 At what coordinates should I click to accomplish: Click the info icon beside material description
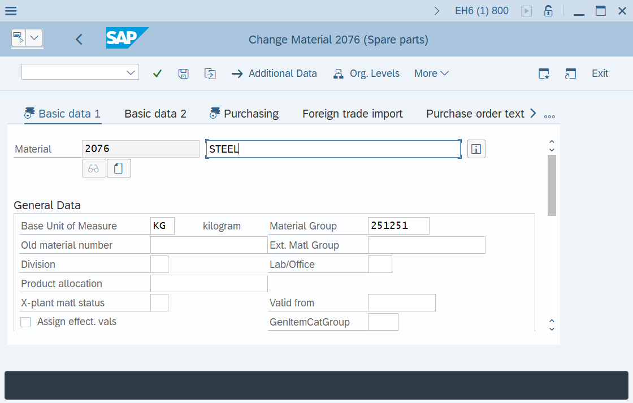476,149
